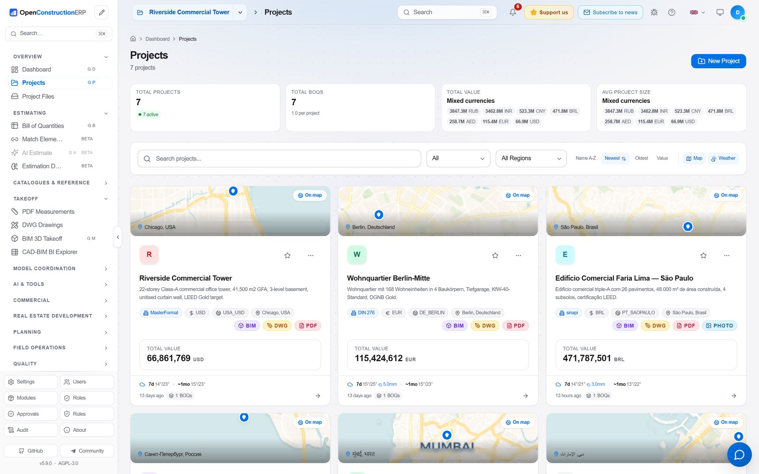Open more options for Edifício Comercial Faria Lima
This screenshot has width=759, height=474.
[x=727, y=255]
